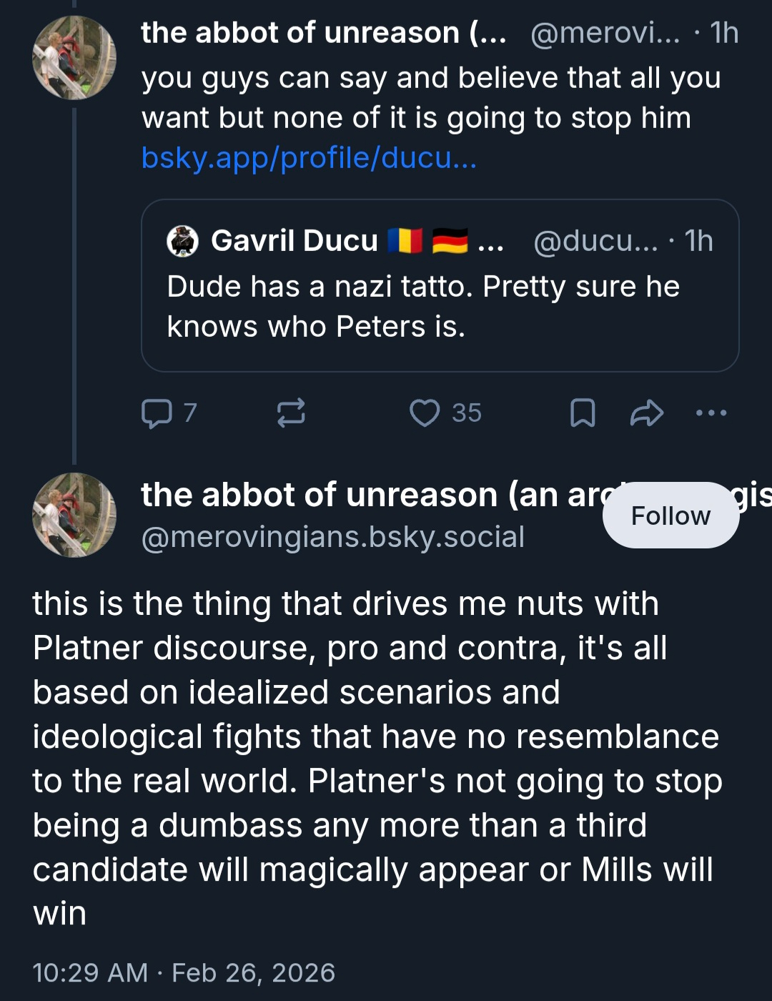Open the three-dot more options menu
Screen dimensions: 772x1001
pos(711,413)
